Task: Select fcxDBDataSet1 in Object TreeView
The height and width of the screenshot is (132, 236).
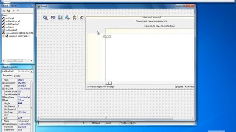Action: click(x=13, y=24)
